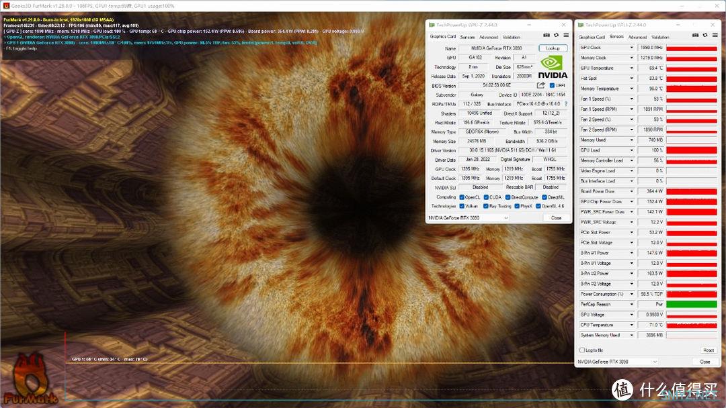The image size is (726, 408).
Task: Click the Driver Version value field
Action: 513,150
